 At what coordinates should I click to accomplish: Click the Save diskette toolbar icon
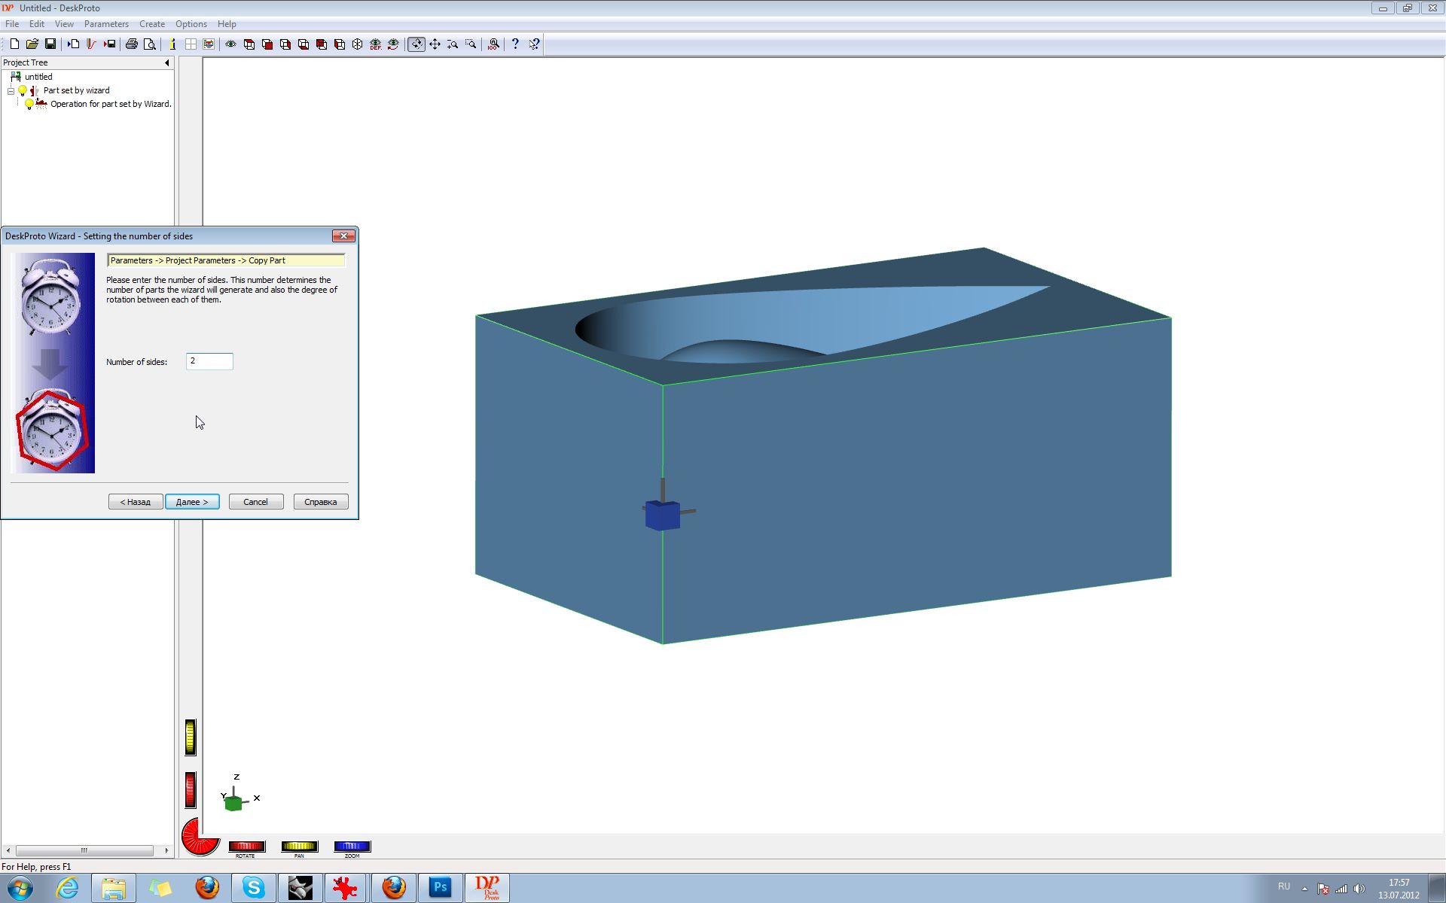pos(50,44)
